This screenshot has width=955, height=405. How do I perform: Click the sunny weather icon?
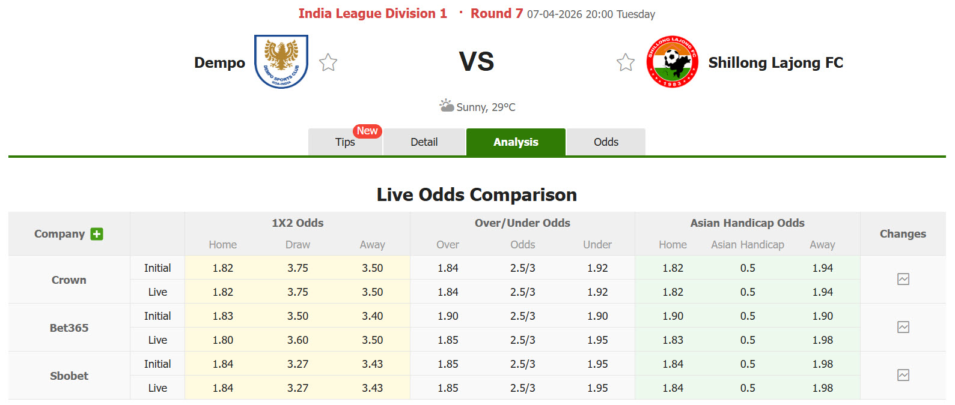coord(447,105)
